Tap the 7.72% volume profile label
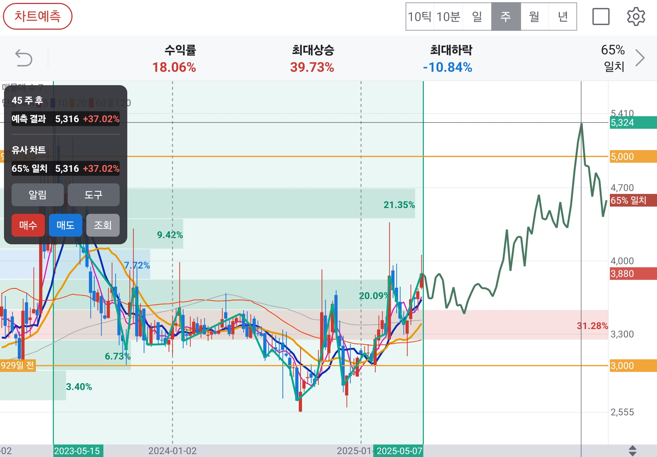Image resolution: width=657 pixels, height=457 pixels. 137,265
